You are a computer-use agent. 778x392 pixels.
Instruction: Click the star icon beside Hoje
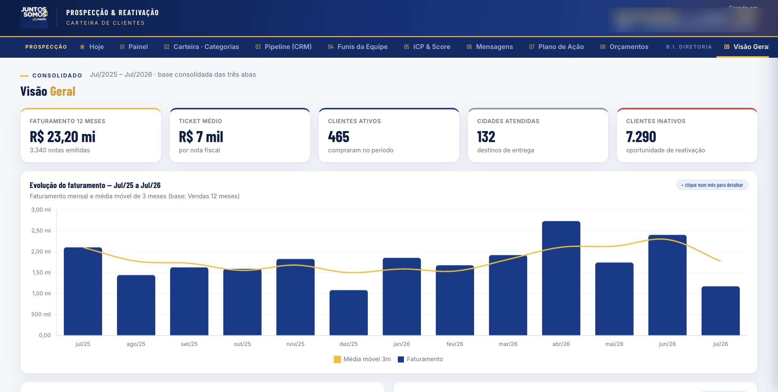click(x=82, y=47)
